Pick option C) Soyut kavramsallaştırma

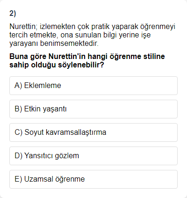click(x=93, y=132)
